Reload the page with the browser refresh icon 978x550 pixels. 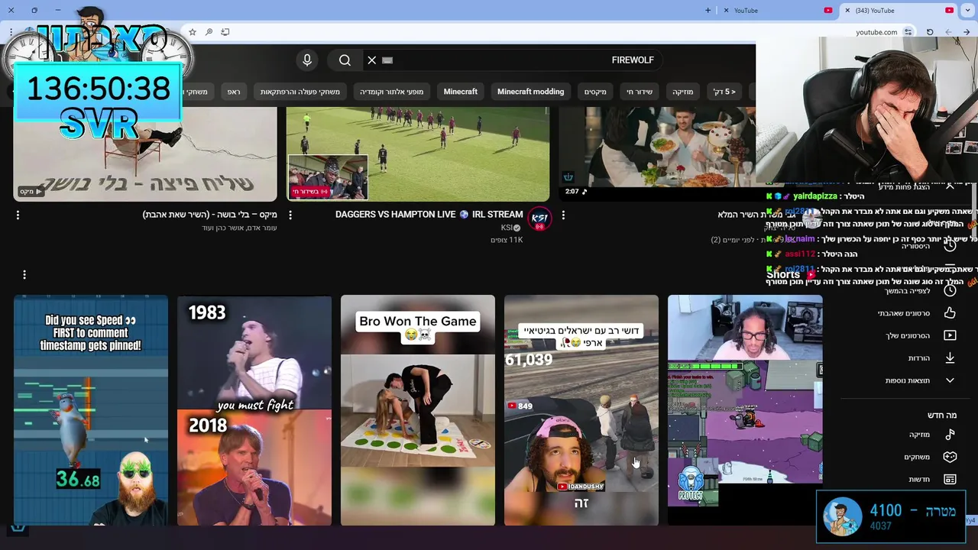pos(930,32)
